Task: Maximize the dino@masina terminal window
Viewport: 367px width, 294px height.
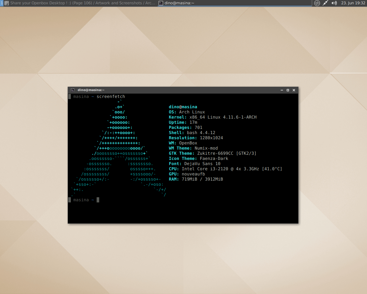Action: coord(288,90)
